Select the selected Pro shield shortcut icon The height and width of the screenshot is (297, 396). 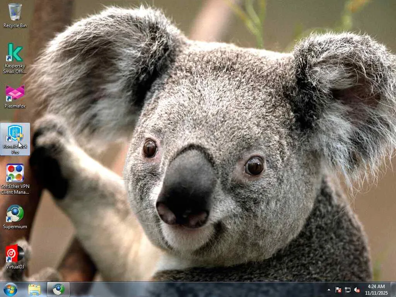[15, 139]
